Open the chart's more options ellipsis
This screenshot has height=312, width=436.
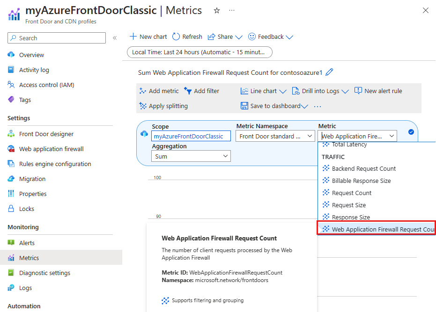[x=318, y=106]
